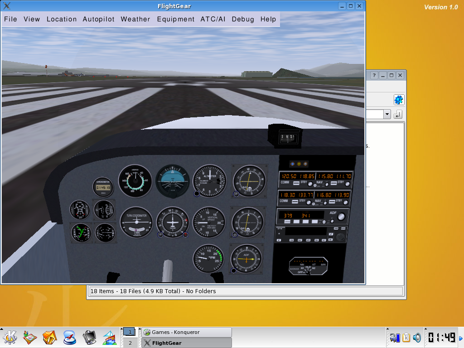Toggle the autopilot APR mode button

(x=308, y=240)
